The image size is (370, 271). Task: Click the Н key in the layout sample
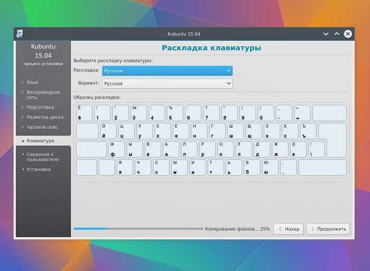pos(199,131)
